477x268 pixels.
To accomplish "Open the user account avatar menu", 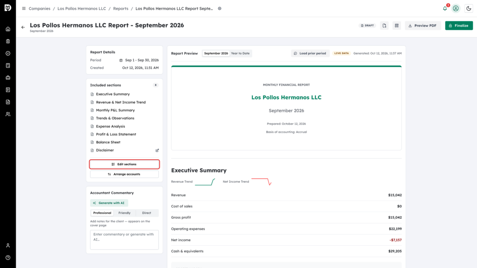I will 456,8.
